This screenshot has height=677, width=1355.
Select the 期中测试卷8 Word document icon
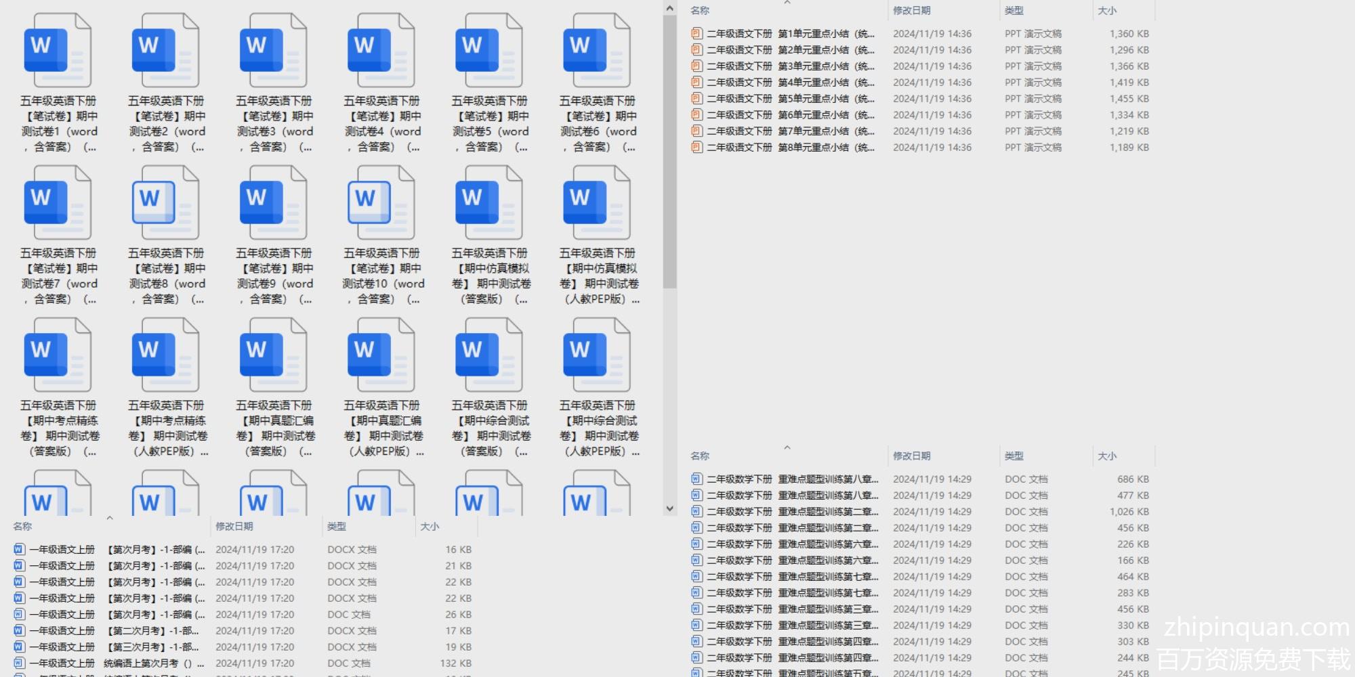coord(165,203)
